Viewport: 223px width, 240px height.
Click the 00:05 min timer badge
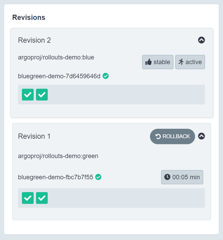(182, 177)
